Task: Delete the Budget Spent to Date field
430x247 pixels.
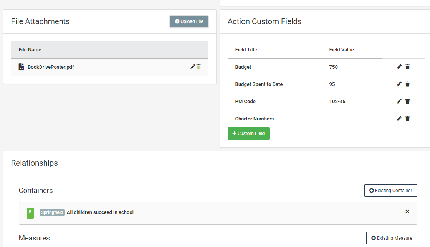Action: pyautogui.click(x=407, y=84)
